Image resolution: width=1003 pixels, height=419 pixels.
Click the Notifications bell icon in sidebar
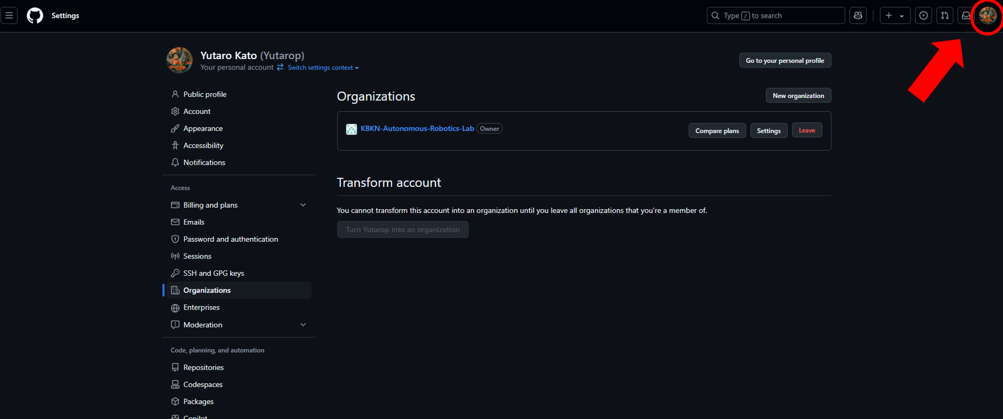pyautogui.click(x=175, y=163)
